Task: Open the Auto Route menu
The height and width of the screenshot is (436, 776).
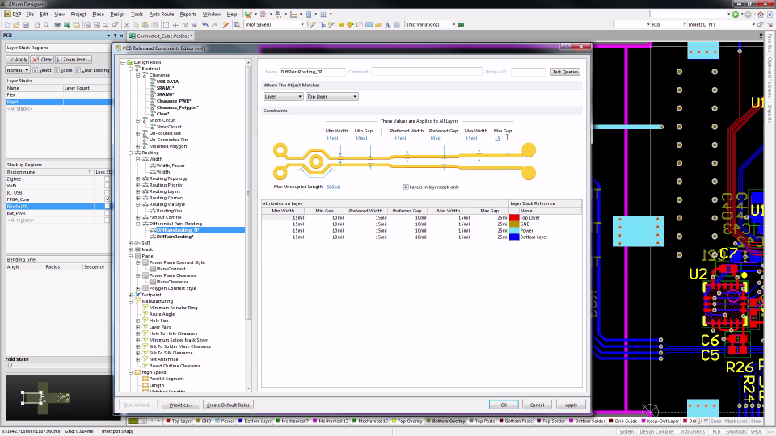Action: click(x=162, y=15)
